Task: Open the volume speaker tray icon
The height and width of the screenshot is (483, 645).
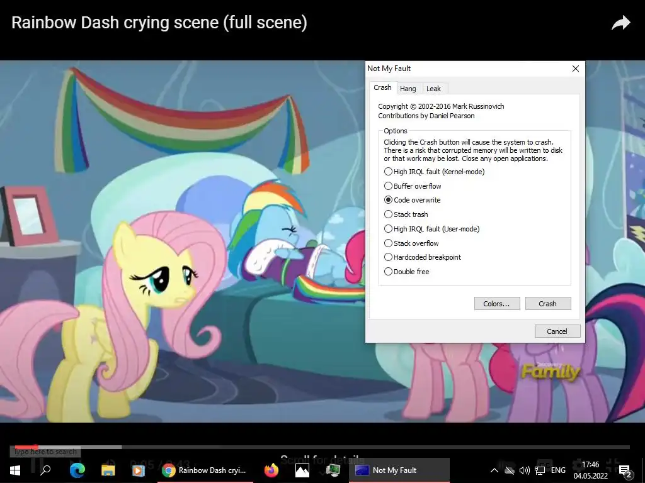Action: point(524,470)
